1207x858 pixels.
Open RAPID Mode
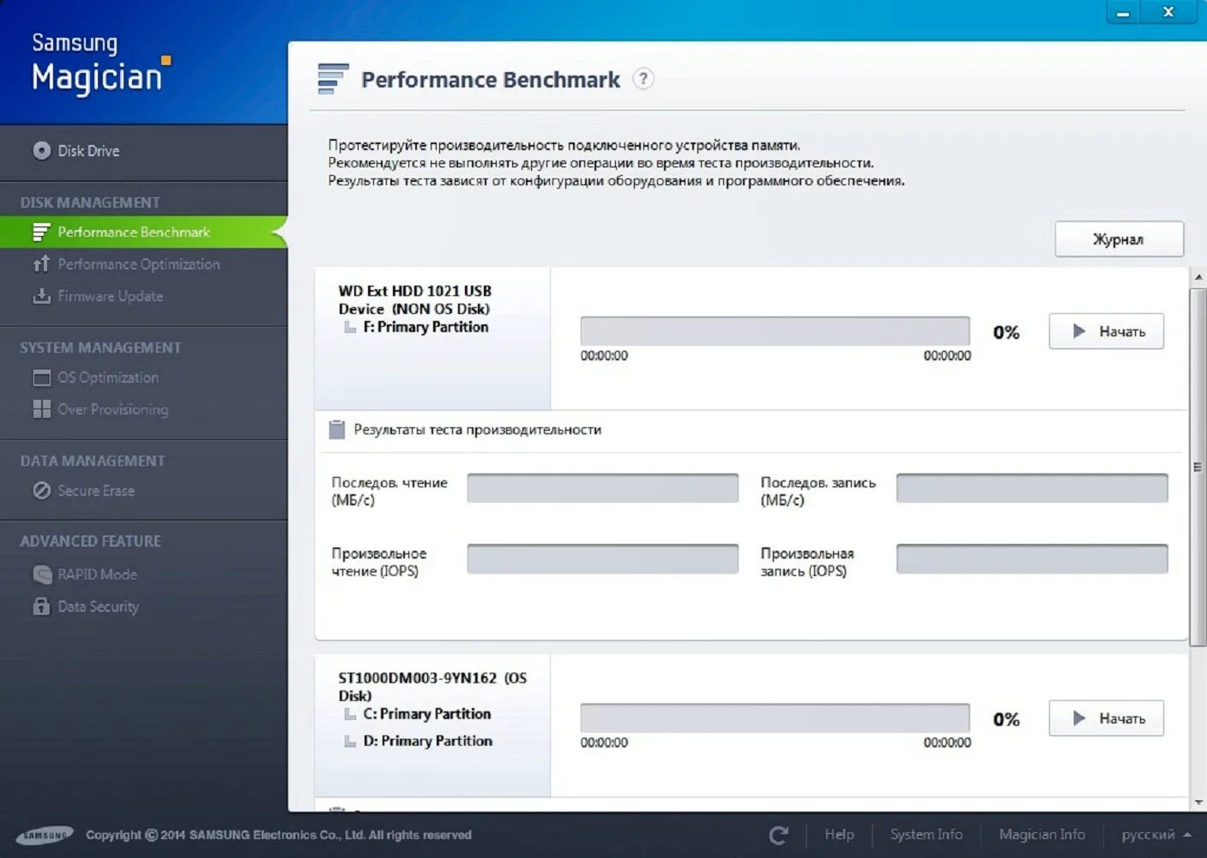(x=97, y=574)
